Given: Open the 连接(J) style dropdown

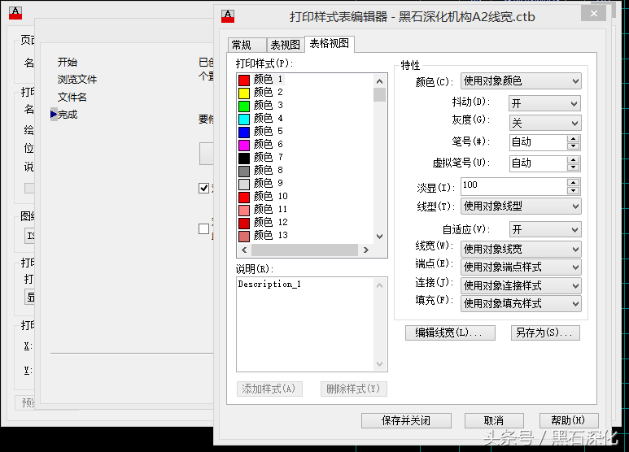Looking at the screenshot, I should [x=521, y=285].
